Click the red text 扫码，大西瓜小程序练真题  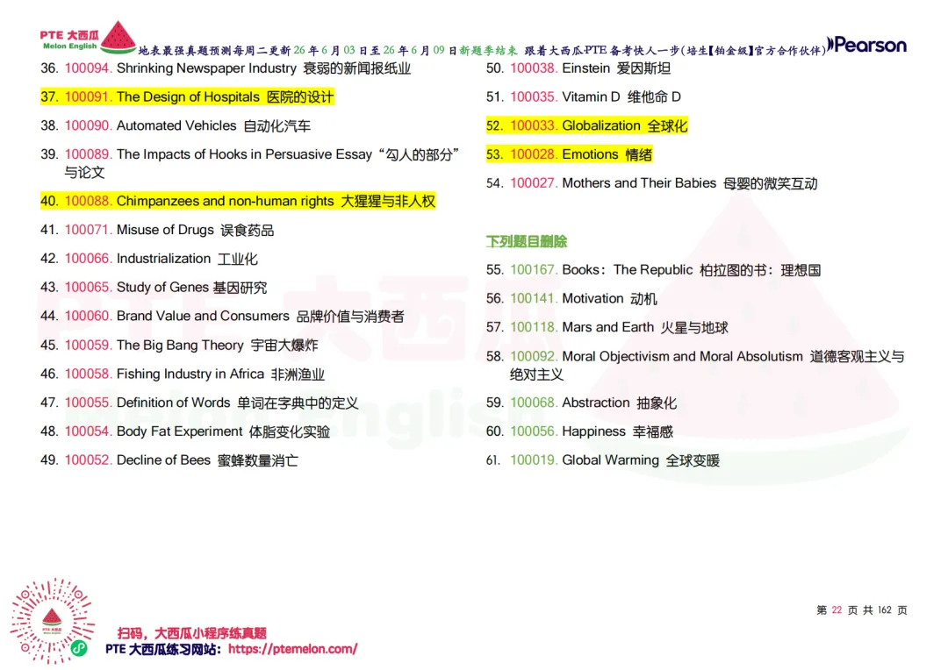(192, 633)
